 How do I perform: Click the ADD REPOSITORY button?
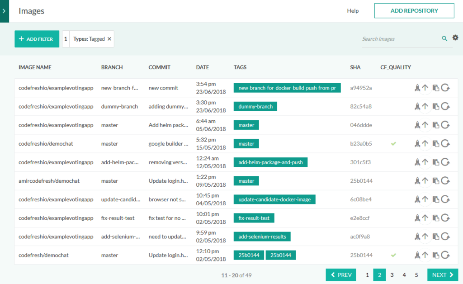click(414, 10)
